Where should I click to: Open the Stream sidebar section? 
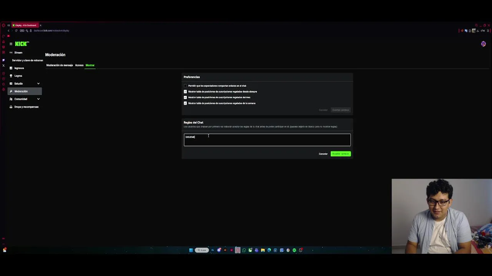18,53
